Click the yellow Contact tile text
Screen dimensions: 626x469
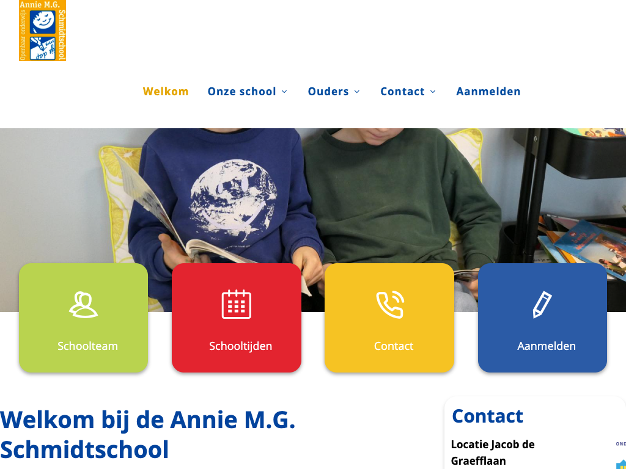point(393,346)
